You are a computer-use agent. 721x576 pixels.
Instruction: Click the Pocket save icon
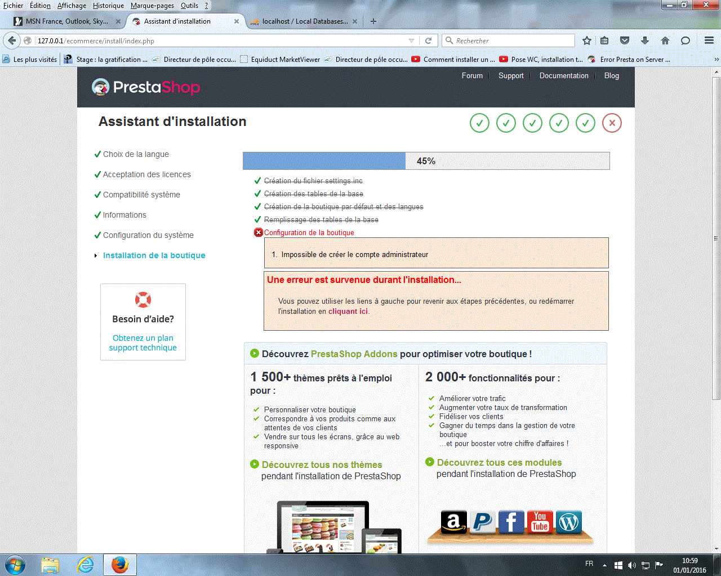coord(625,40)
